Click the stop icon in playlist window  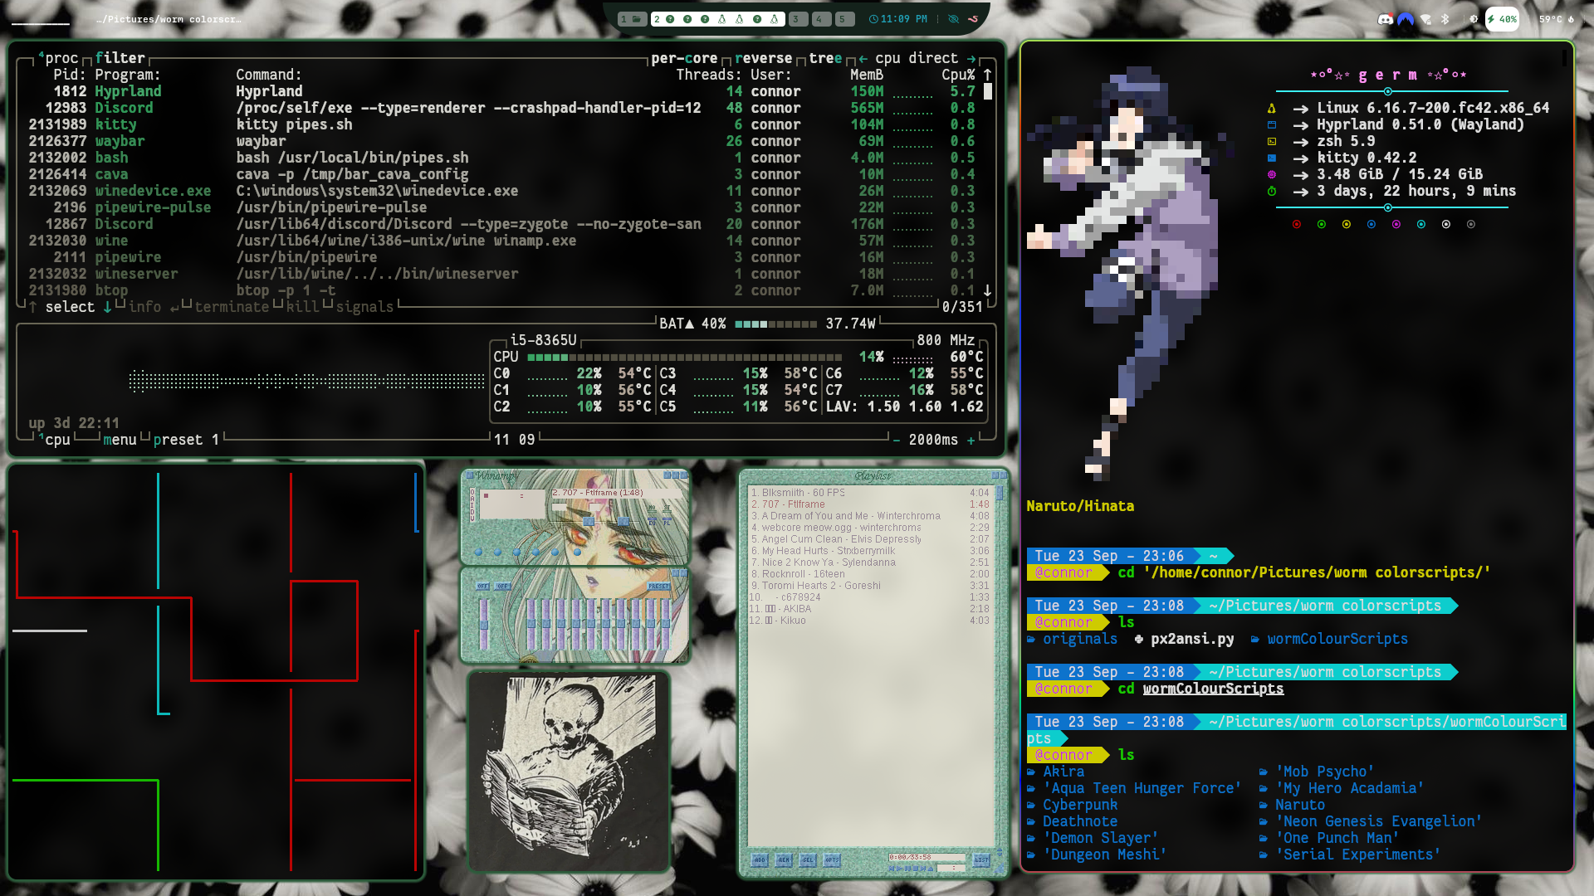(916, 869)
